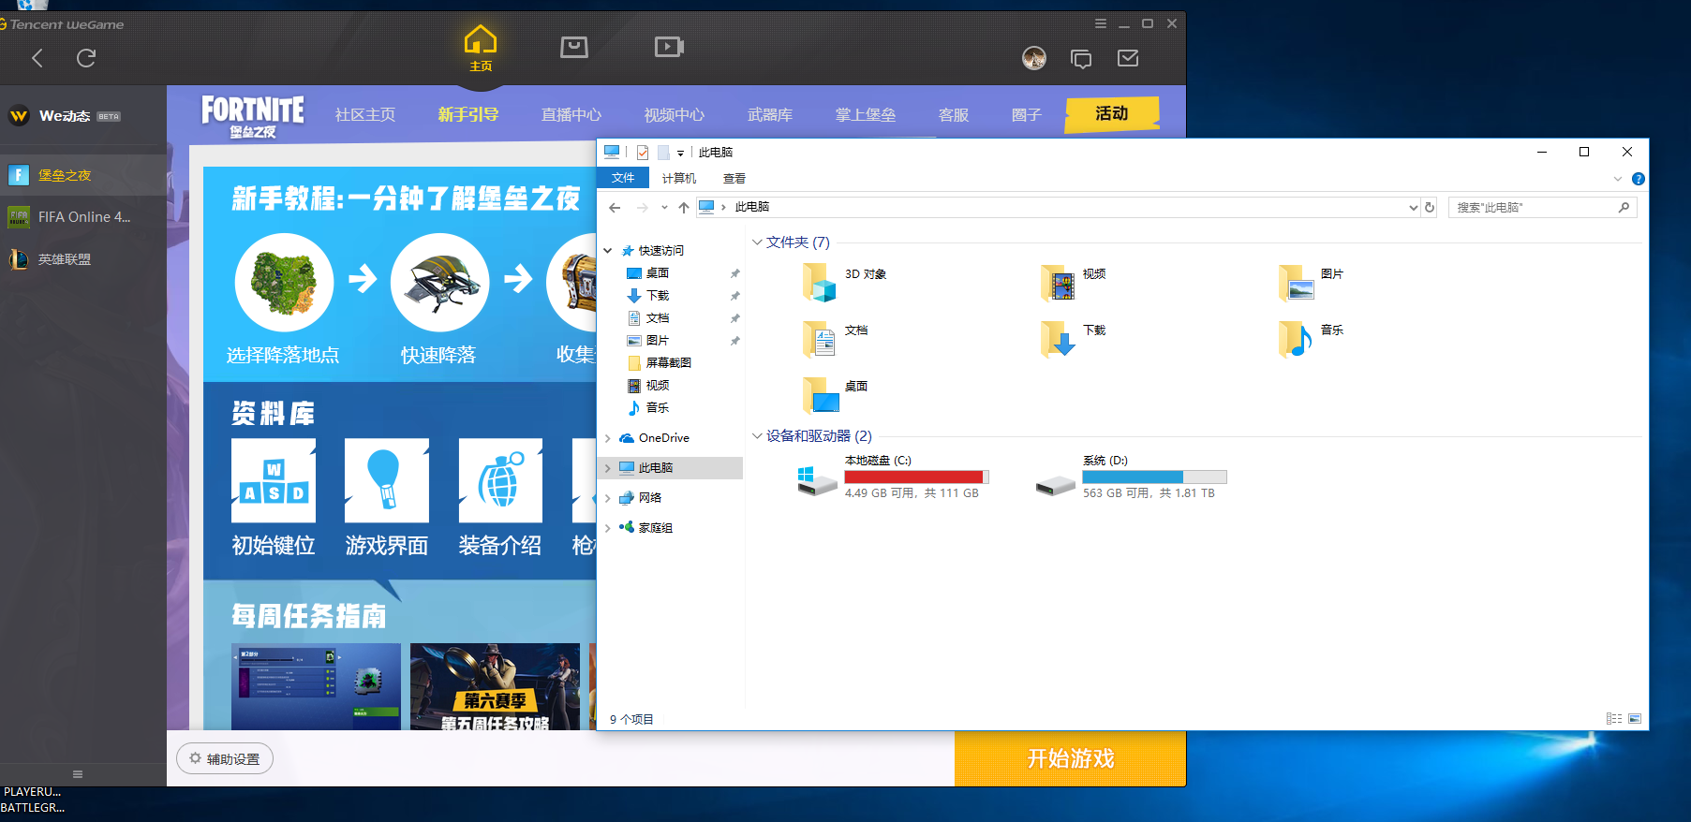
Task: Collapse the 文件夹 (7) group
Action: [757, 242]
